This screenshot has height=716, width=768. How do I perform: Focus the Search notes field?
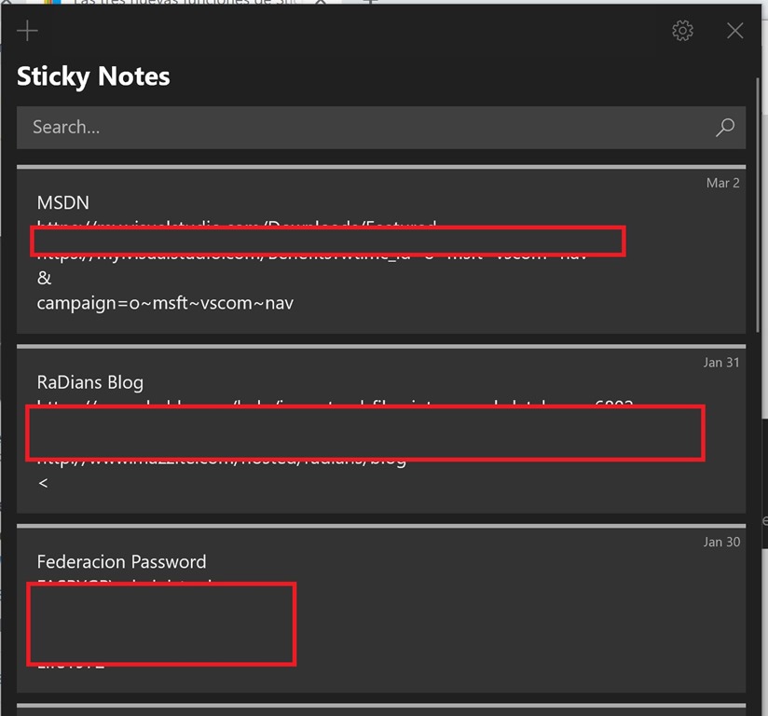point(363,128)
